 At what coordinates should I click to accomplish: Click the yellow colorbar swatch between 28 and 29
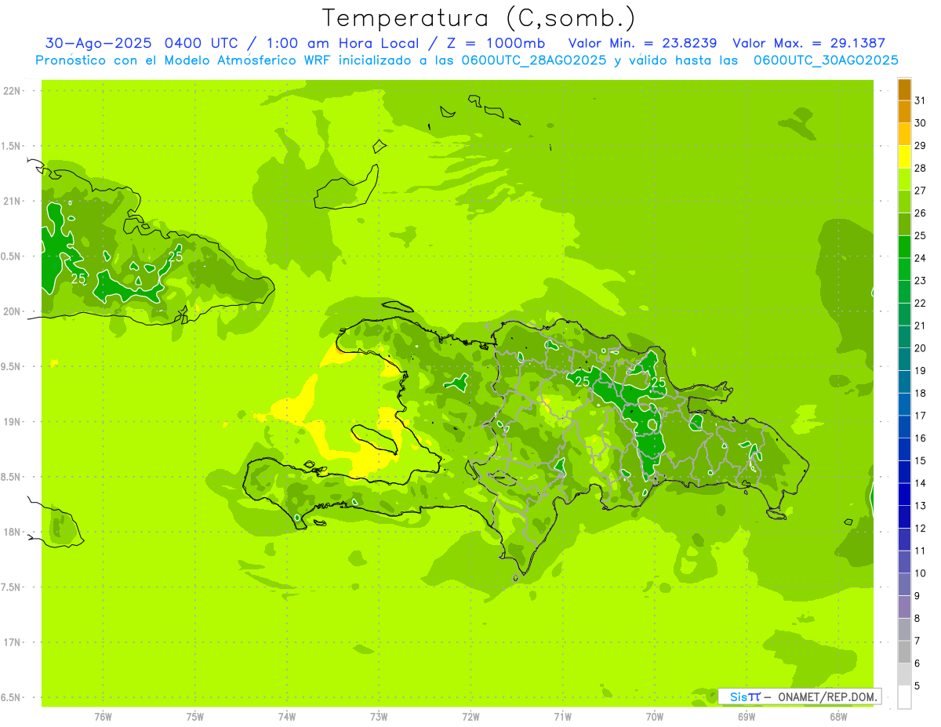[x=904, y=157]
